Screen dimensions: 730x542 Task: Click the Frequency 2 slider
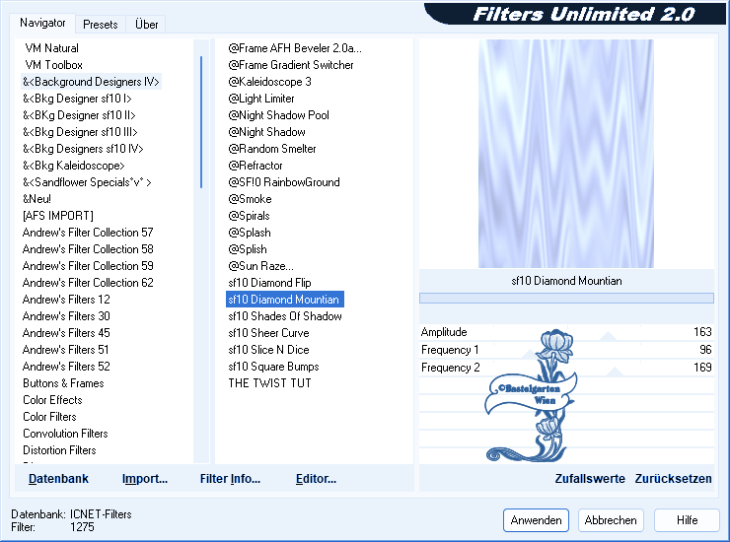pyautogui.click(x=566, y=368)
